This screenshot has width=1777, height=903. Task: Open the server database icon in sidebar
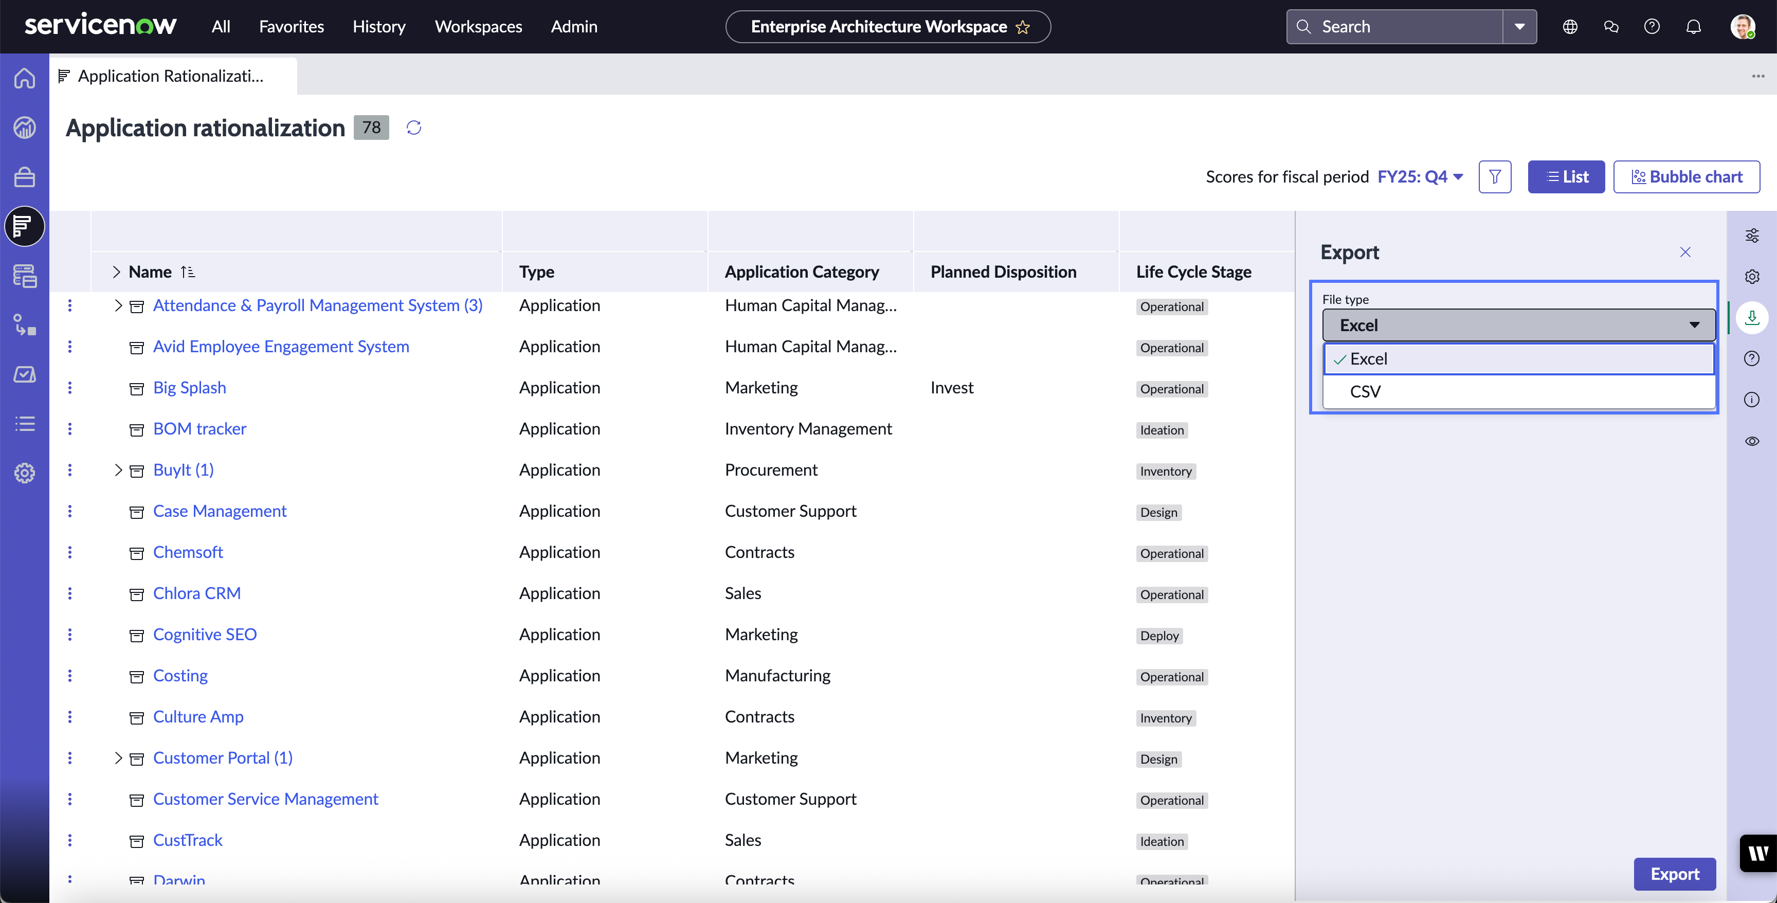(25, 276)
